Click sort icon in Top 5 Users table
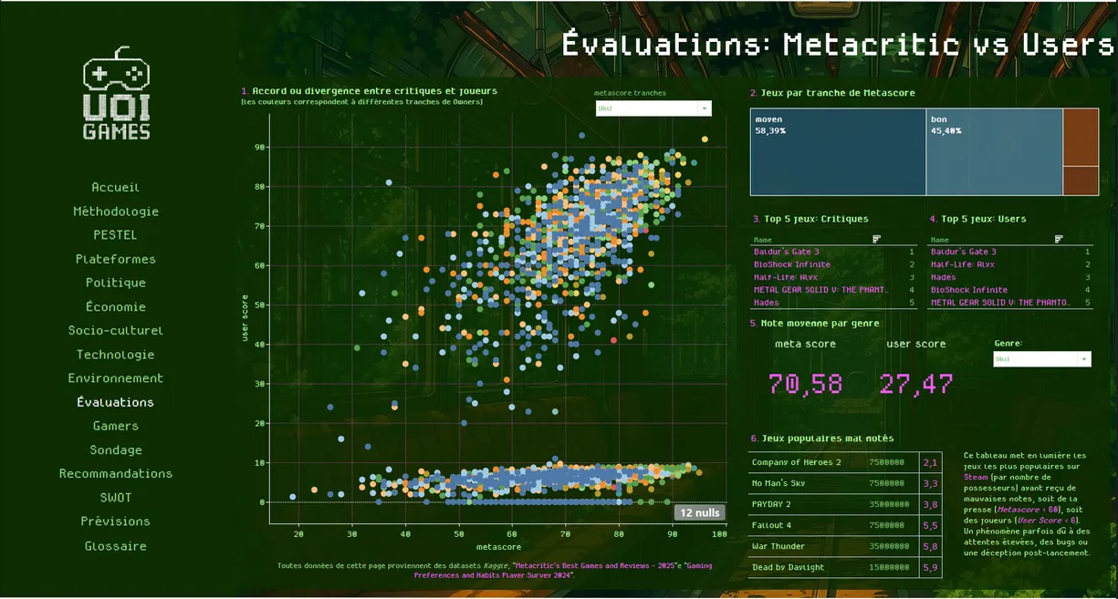The width and height of the screenshot is (1118, 599). pyautogui.click(x=1059, y=239)
